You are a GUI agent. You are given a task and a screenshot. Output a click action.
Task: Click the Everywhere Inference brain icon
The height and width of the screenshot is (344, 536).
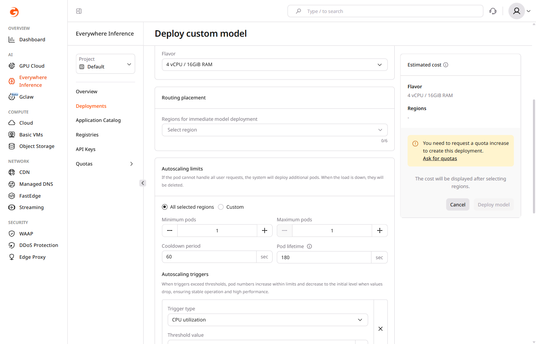(x=12, y=81)
